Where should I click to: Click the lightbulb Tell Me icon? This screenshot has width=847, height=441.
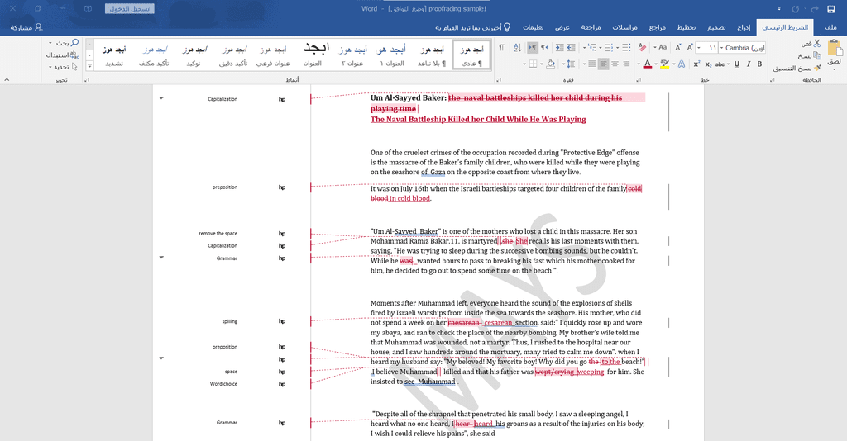click(x=507, y=27)
